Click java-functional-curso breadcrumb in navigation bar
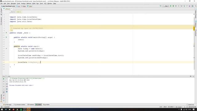This screenshot has height=111, width=197. [8, 6]
